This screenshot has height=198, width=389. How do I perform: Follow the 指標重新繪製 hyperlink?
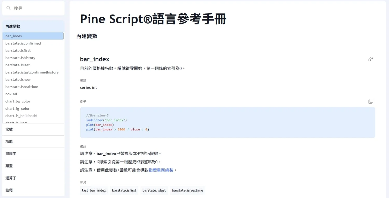(161, 170)
